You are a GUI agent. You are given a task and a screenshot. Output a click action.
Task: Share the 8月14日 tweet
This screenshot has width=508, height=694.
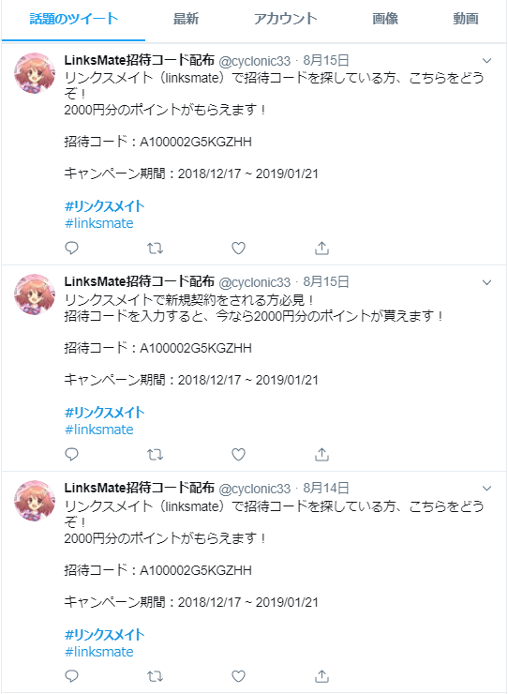point(321,676)
